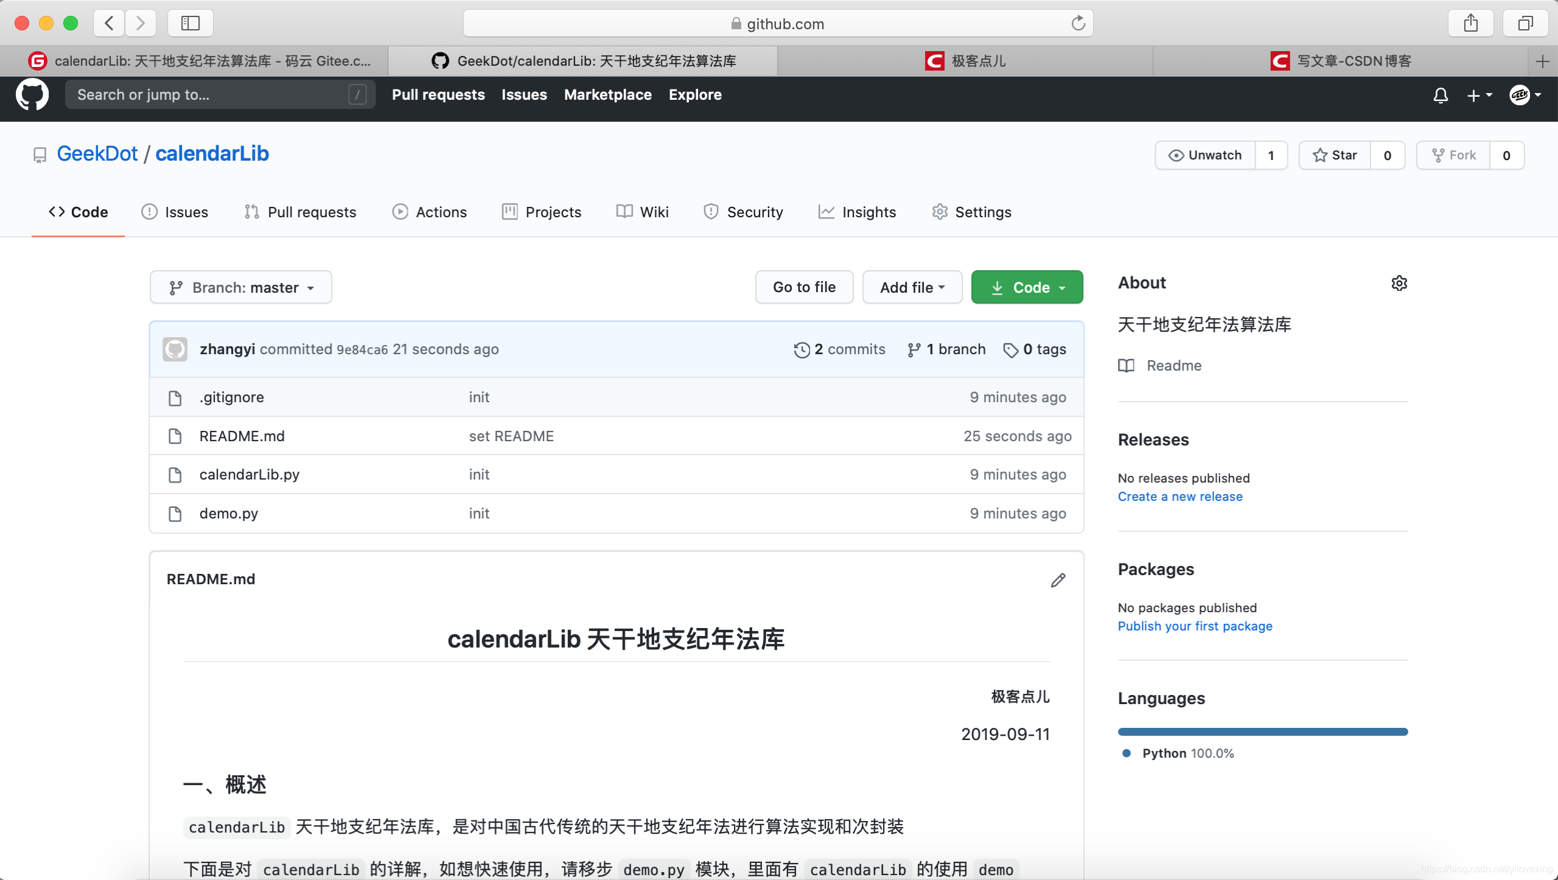Click the zhangyi committer avatar
Viewport: 1558px width, 880px height.
[175, 349]
